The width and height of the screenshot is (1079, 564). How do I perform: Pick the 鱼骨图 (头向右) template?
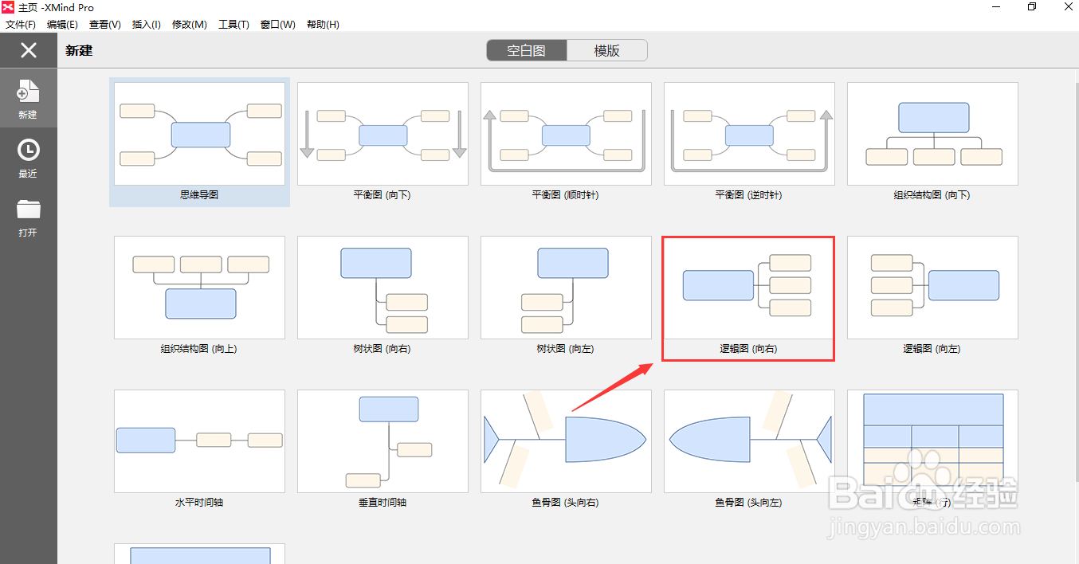click(566, 441)
